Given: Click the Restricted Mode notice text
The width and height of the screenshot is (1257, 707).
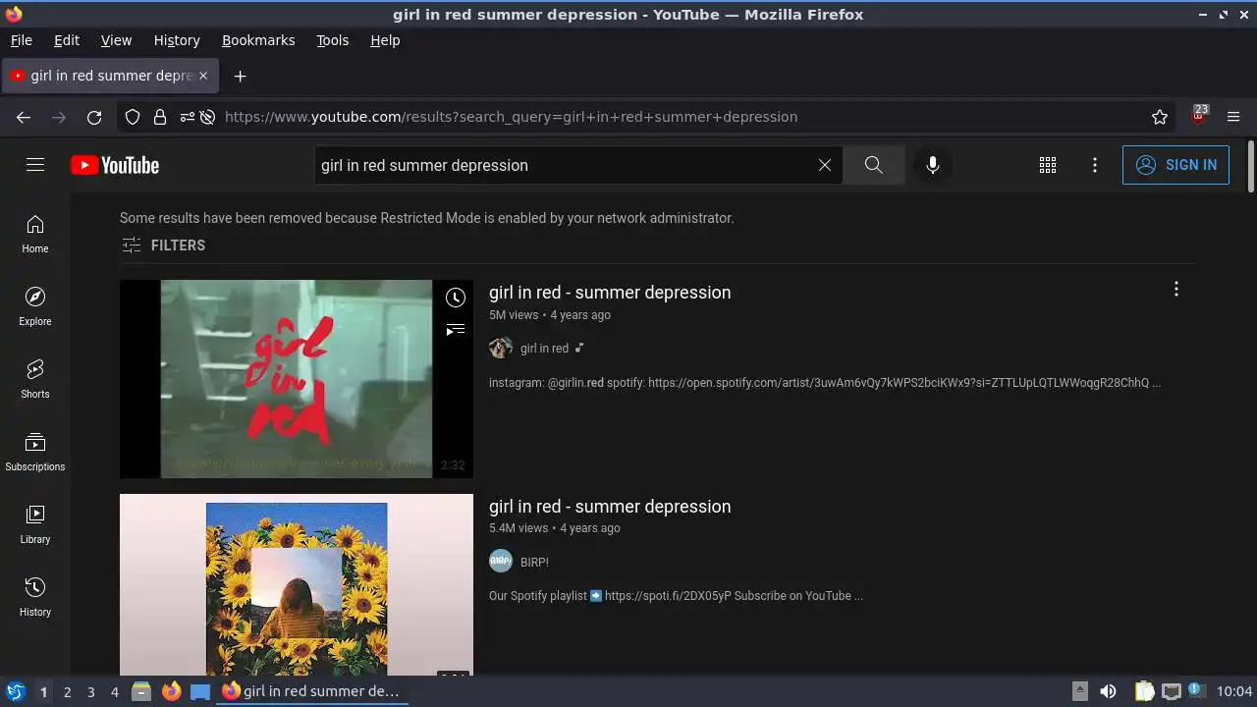Looking at the screenshot, I should [x=426, y=218].
